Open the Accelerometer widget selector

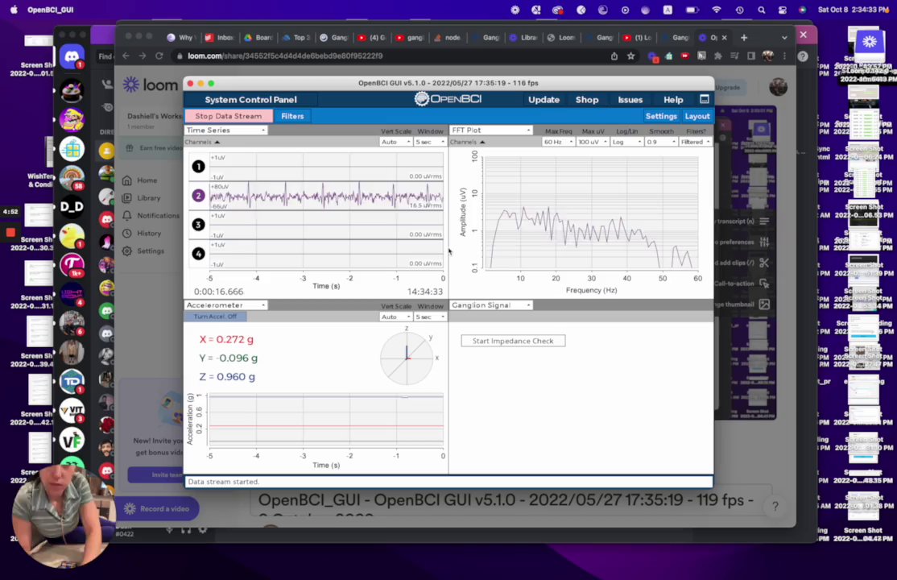coord(225,305)
